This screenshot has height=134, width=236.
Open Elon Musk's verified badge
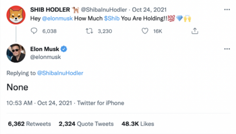click(x=64, y=49)
